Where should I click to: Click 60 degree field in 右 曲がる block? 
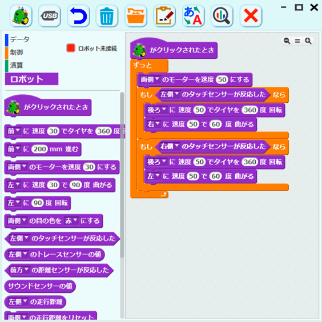click(x=216, y=124)
